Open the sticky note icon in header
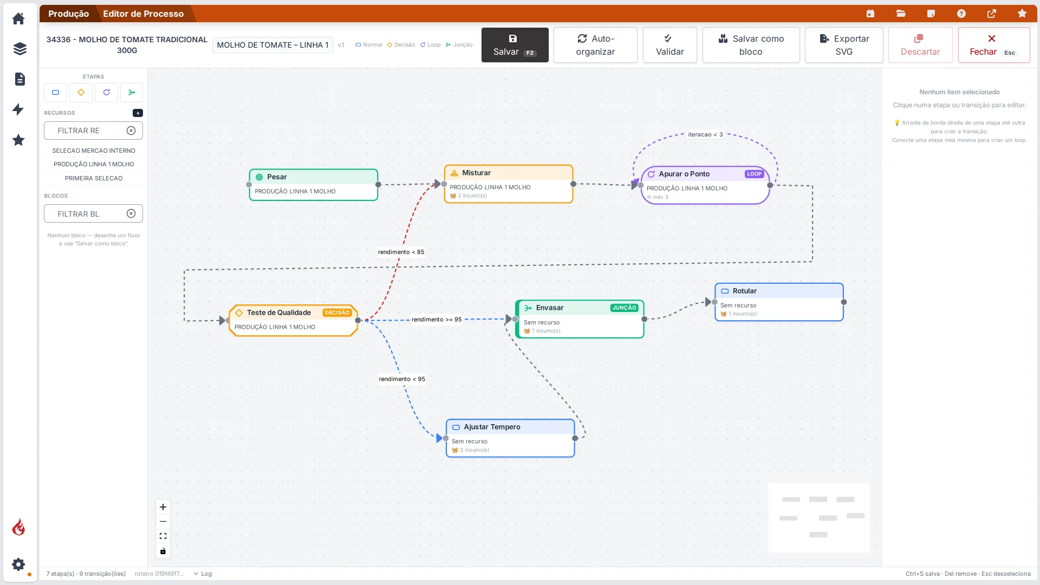Image resolution: width=1040 pixels, height=585 pixels. pos(931,14)
